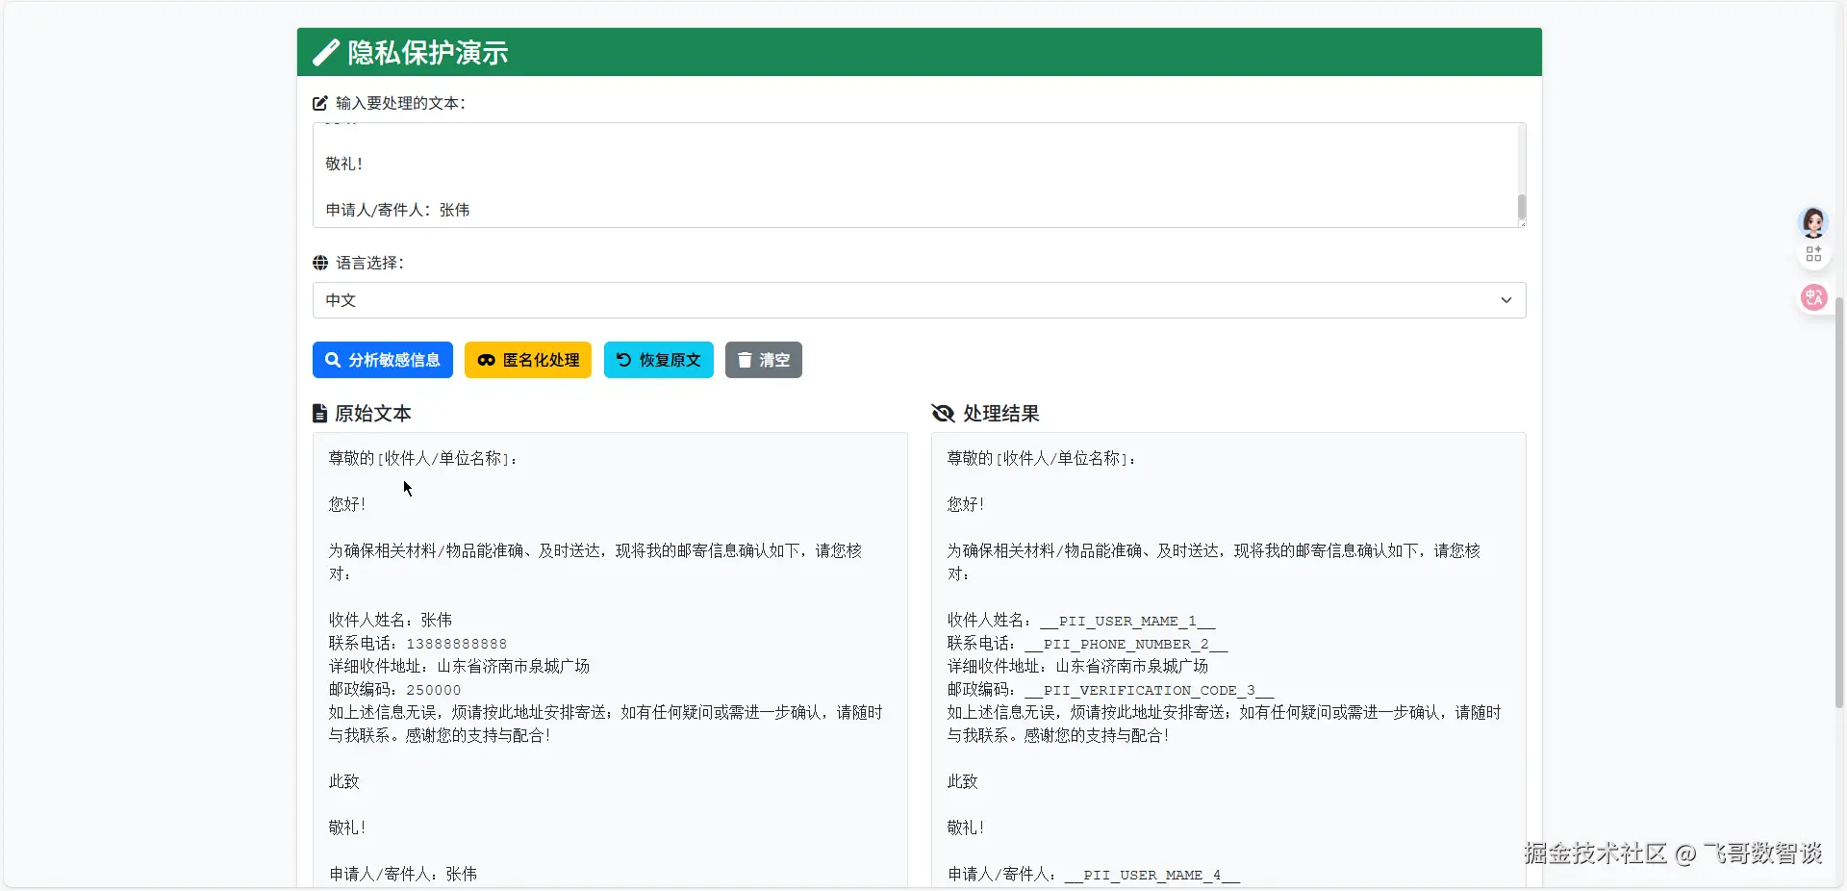The image size is (1847, 891).
Task: Click the 匿名化处理 button
Action: point(528,360)
